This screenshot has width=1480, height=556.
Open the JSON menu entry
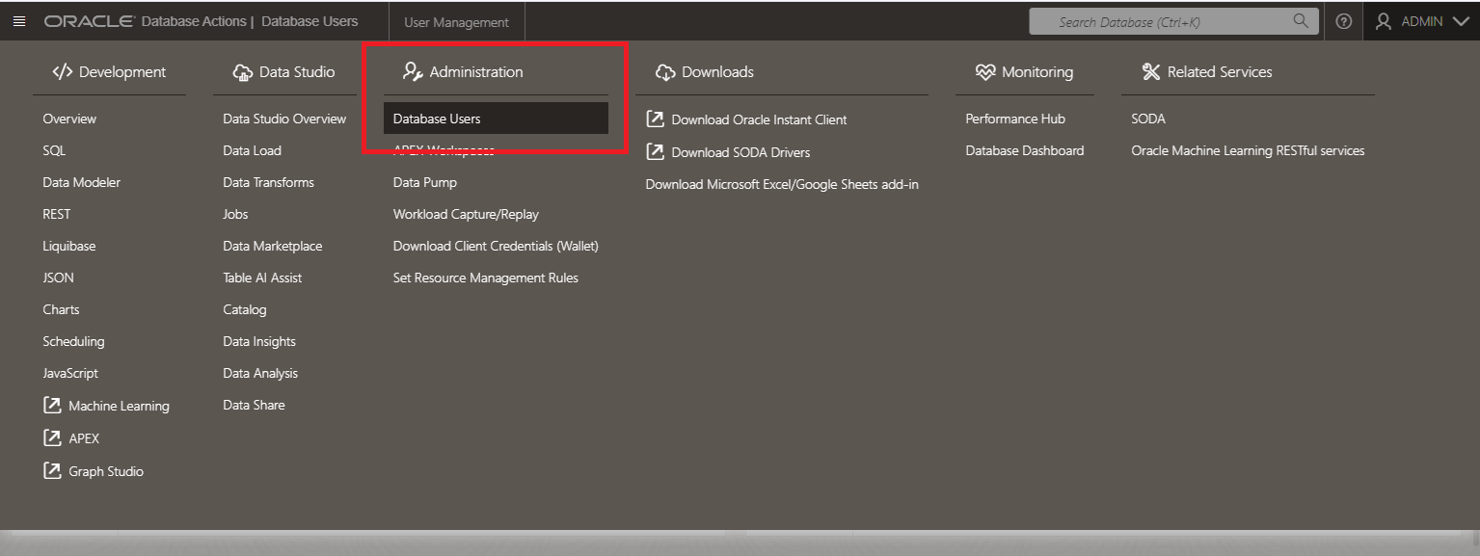[58, 278]
